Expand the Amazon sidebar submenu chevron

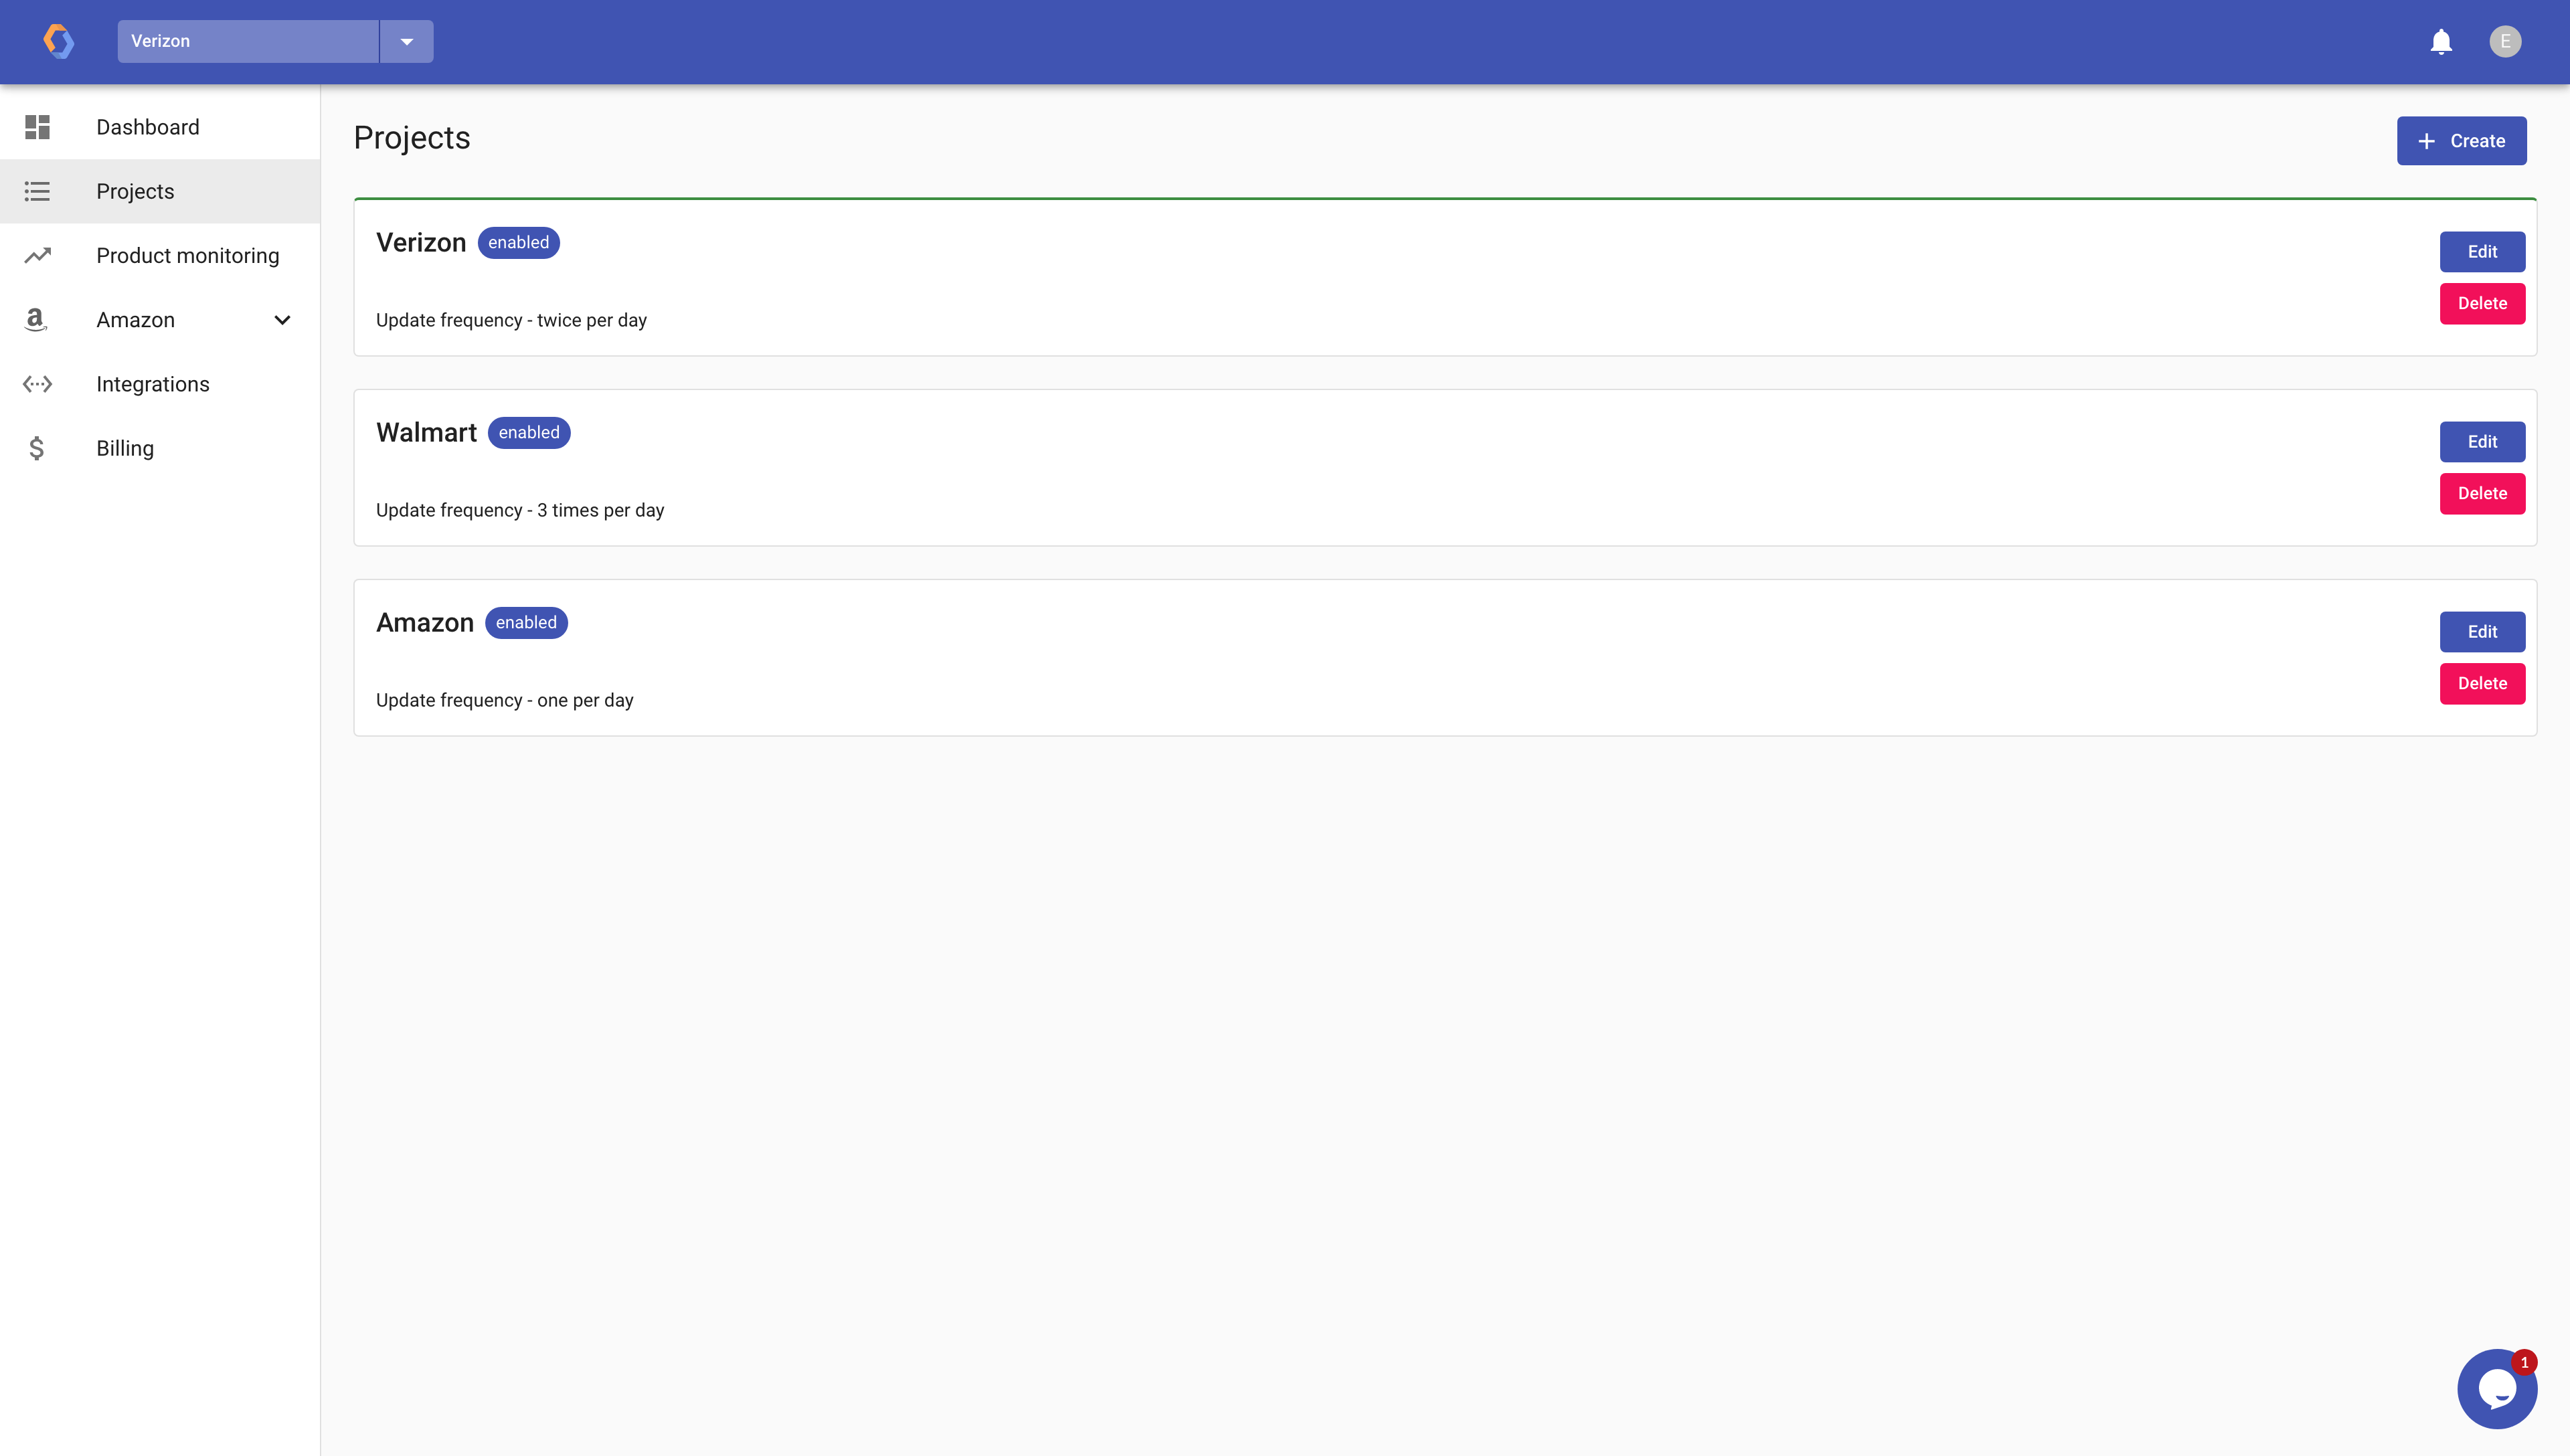282,320
